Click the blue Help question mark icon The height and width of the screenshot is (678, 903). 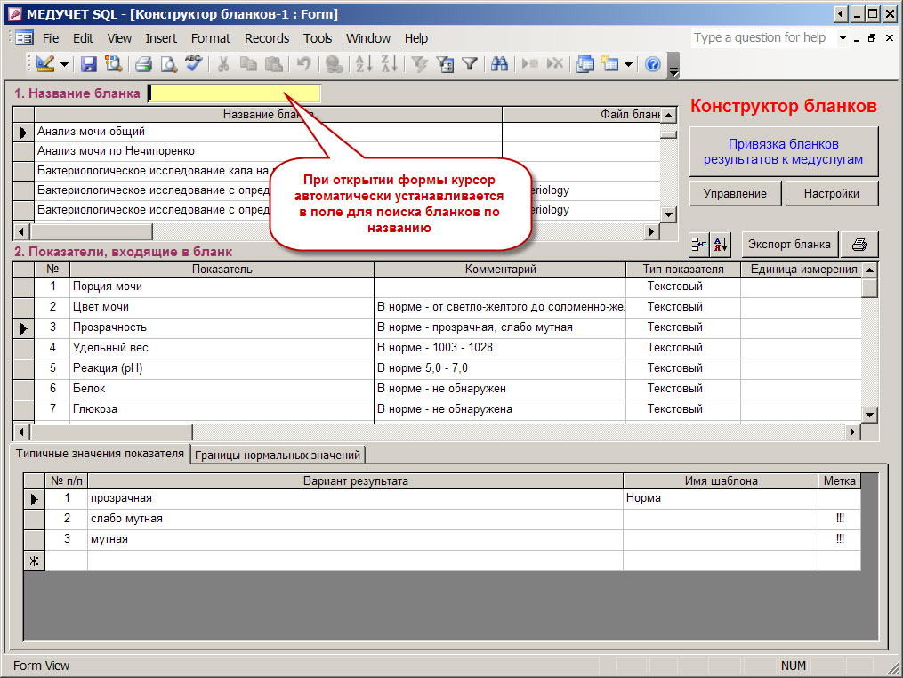(652, 64)
